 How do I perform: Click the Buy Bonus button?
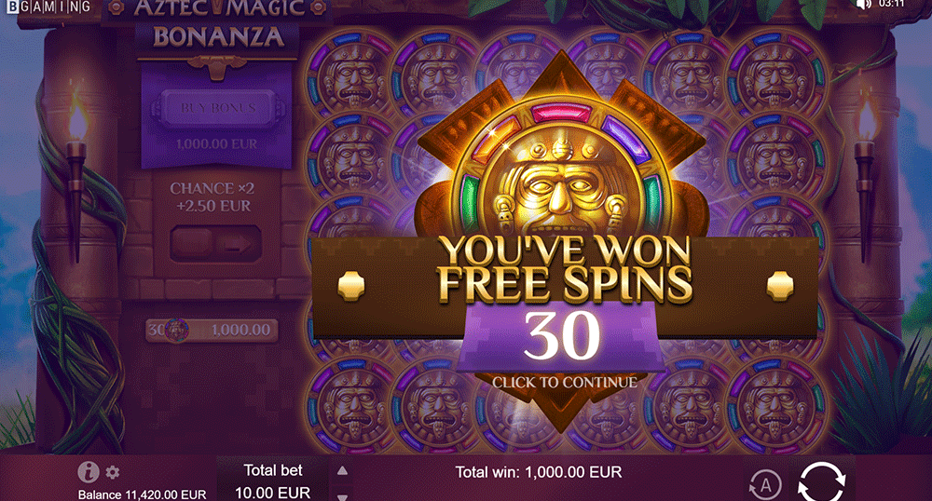pos(217,108)
